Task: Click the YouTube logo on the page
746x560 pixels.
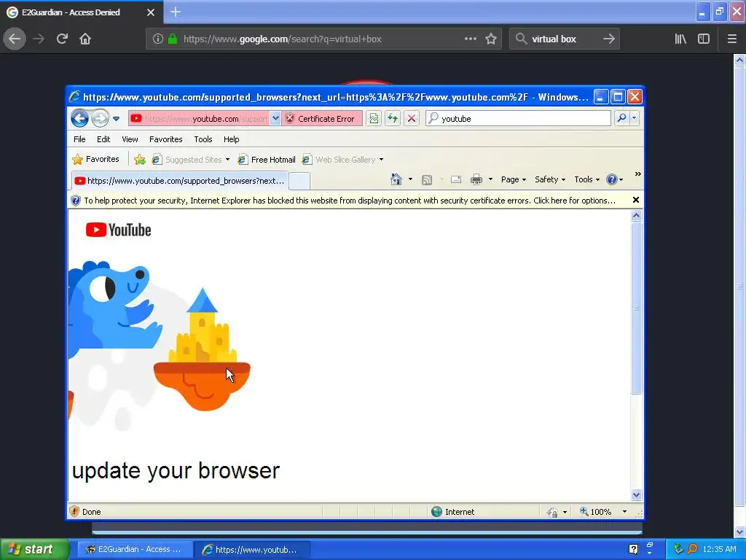Action: [x=119, y=230]
